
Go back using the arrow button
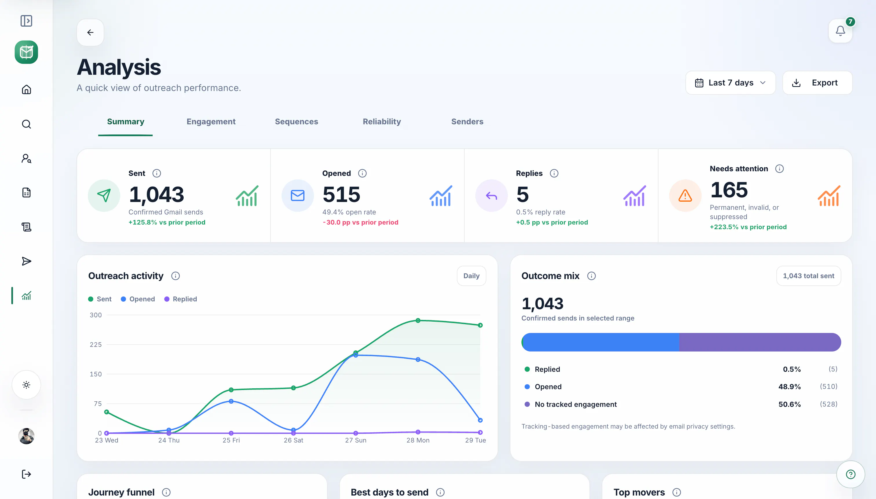(90, 32)
